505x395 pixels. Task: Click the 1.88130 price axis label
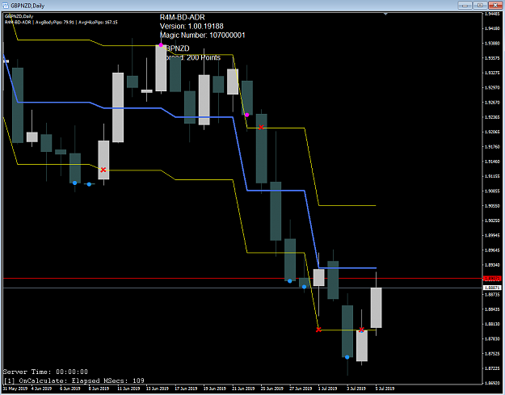(493, 324)
